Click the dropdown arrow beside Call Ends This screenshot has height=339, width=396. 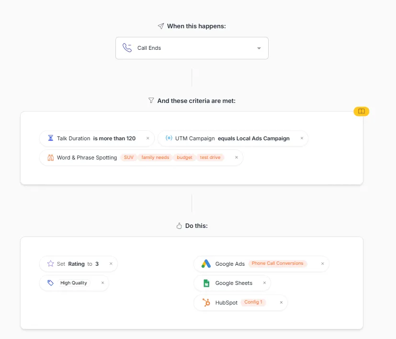(259, 48)
